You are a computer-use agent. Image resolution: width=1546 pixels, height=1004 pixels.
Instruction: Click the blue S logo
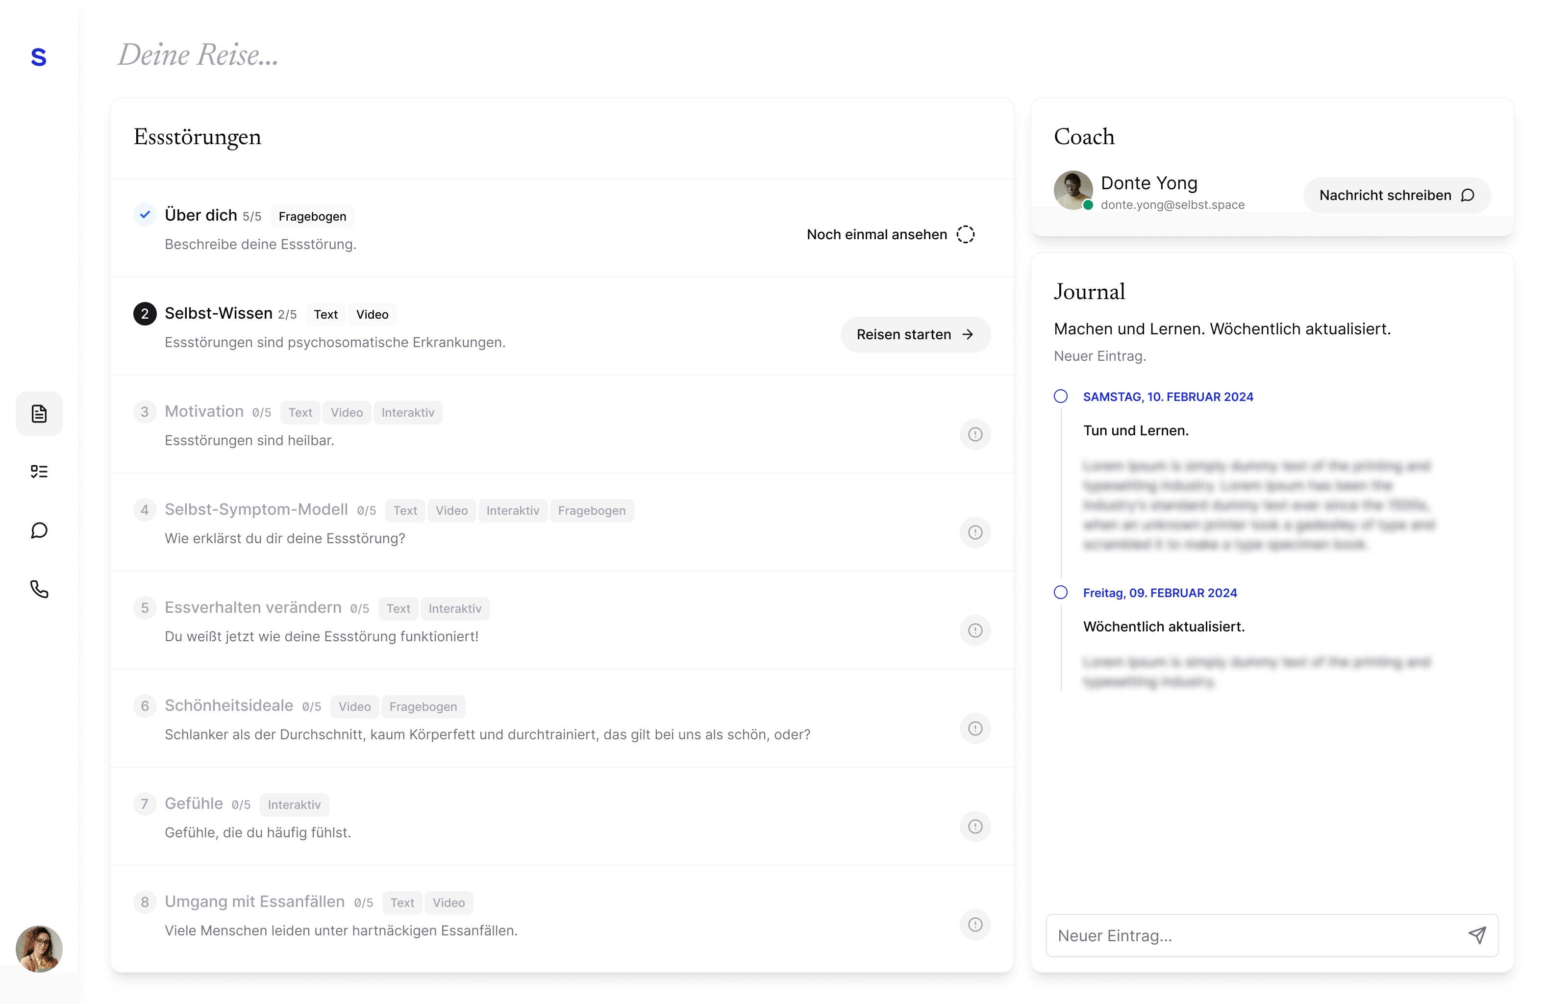39,57
